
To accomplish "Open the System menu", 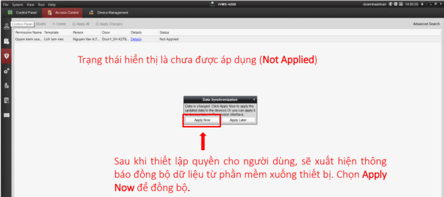I will [x=17, y=4].
